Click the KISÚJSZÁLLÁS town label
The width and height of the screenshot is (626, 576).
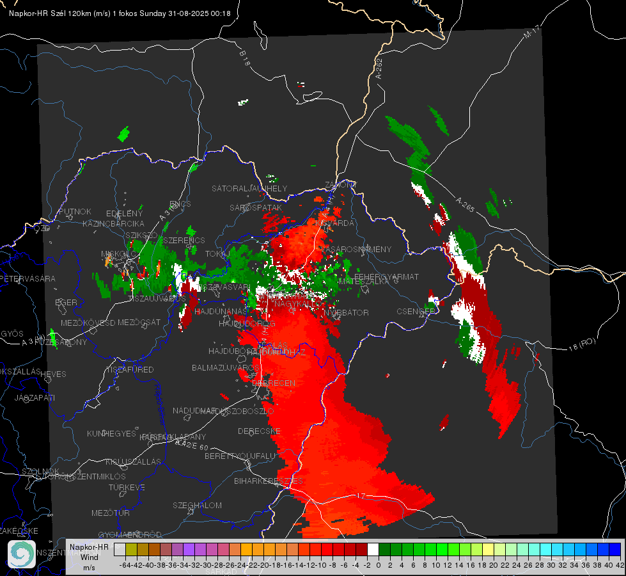click(x=133, y=461)
